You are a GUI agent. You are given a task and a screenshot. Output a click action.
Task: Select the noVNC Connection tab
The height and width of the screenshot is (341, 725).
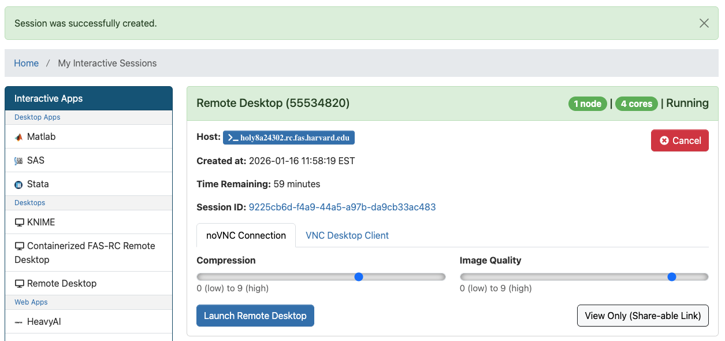[x=246, y=235]
